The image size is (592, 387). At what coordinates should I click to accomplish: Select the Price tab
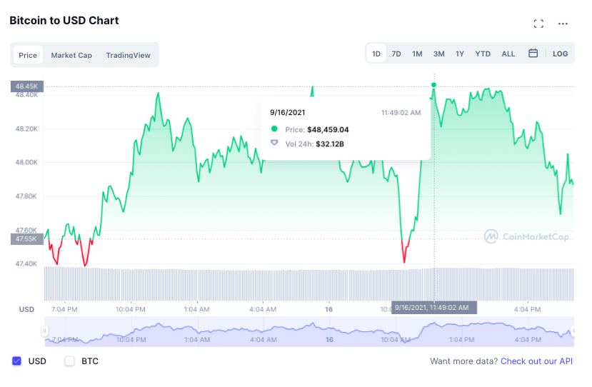tap(28, 55)
